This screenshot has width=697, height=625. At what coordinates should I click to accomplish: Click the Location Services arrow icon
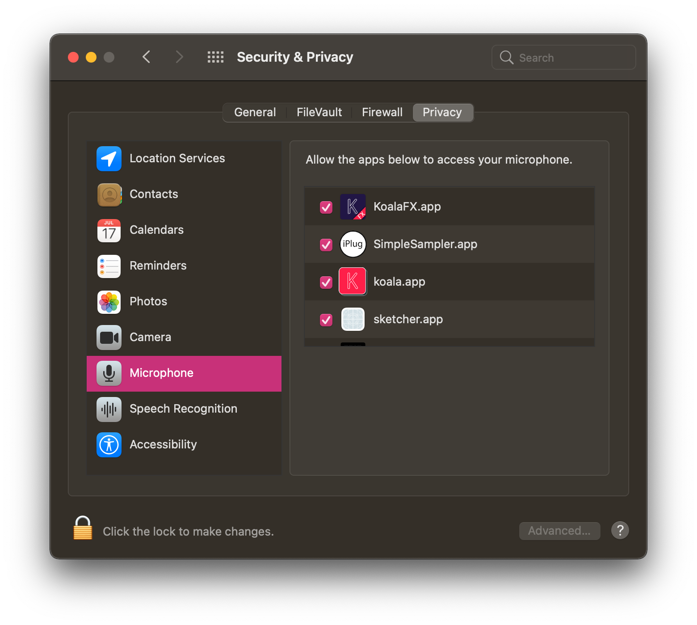(x=109, y=159)
